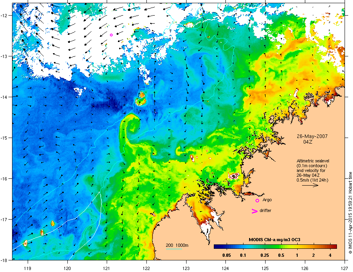353x272 pixels.
Task: Click the color bar value '0.5'
Action: pos(281,255)
